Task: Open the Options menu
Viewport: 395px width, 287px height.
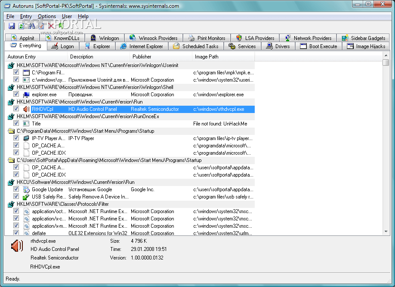Action: coord(47,16)
